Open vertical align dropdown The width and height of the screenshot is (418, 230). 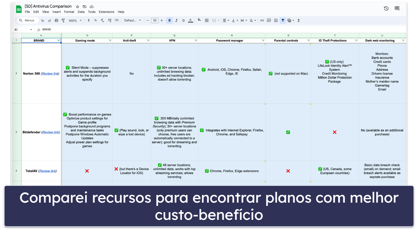point(235,20)
